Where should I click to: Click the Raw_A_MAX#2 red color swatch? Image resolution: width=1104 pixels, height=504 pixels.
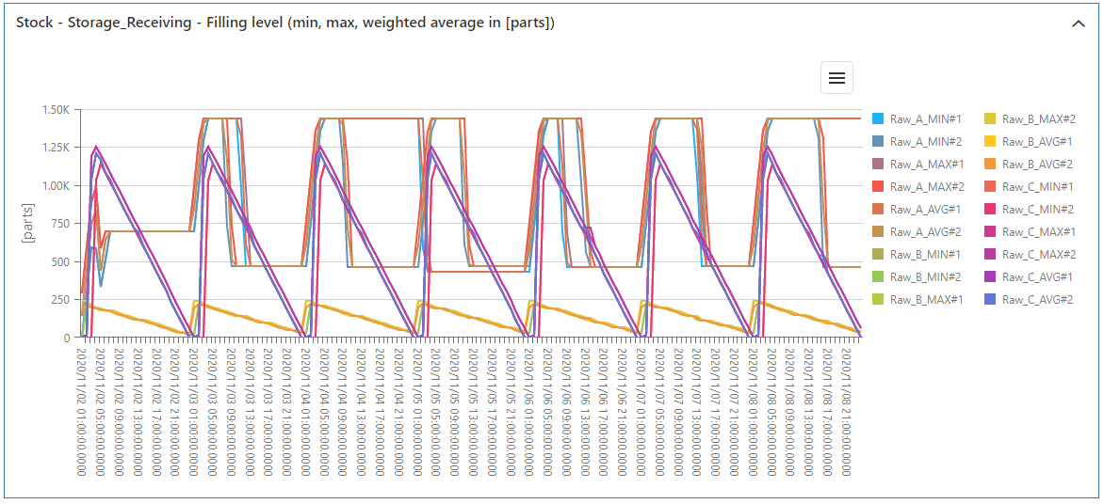(x=878, y=187)
